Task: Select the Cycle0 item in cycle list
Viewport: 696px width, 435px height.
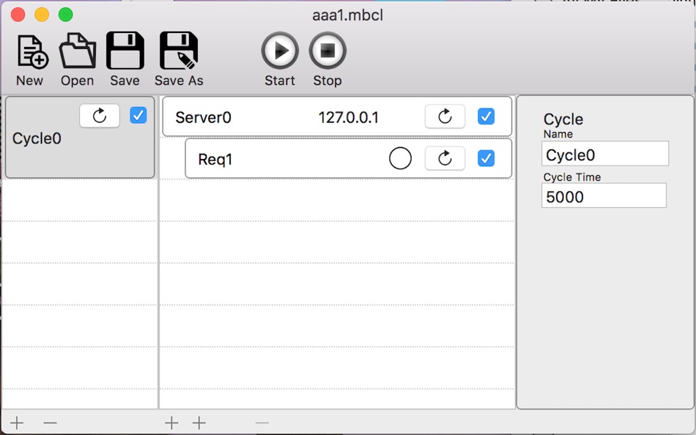Action: tap(80, 137)
